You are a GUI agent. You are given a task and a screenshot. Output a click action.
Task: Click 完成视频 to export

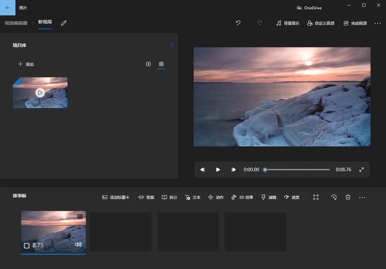click(355, 23)
